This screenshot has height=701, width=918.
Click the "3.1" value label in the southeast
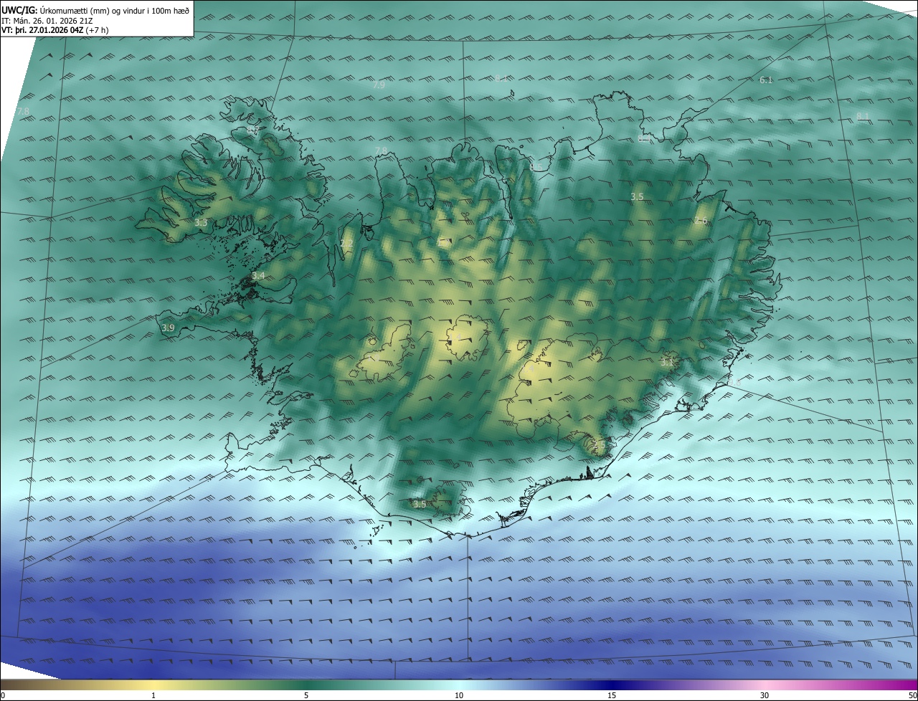[x=667, y=363]
